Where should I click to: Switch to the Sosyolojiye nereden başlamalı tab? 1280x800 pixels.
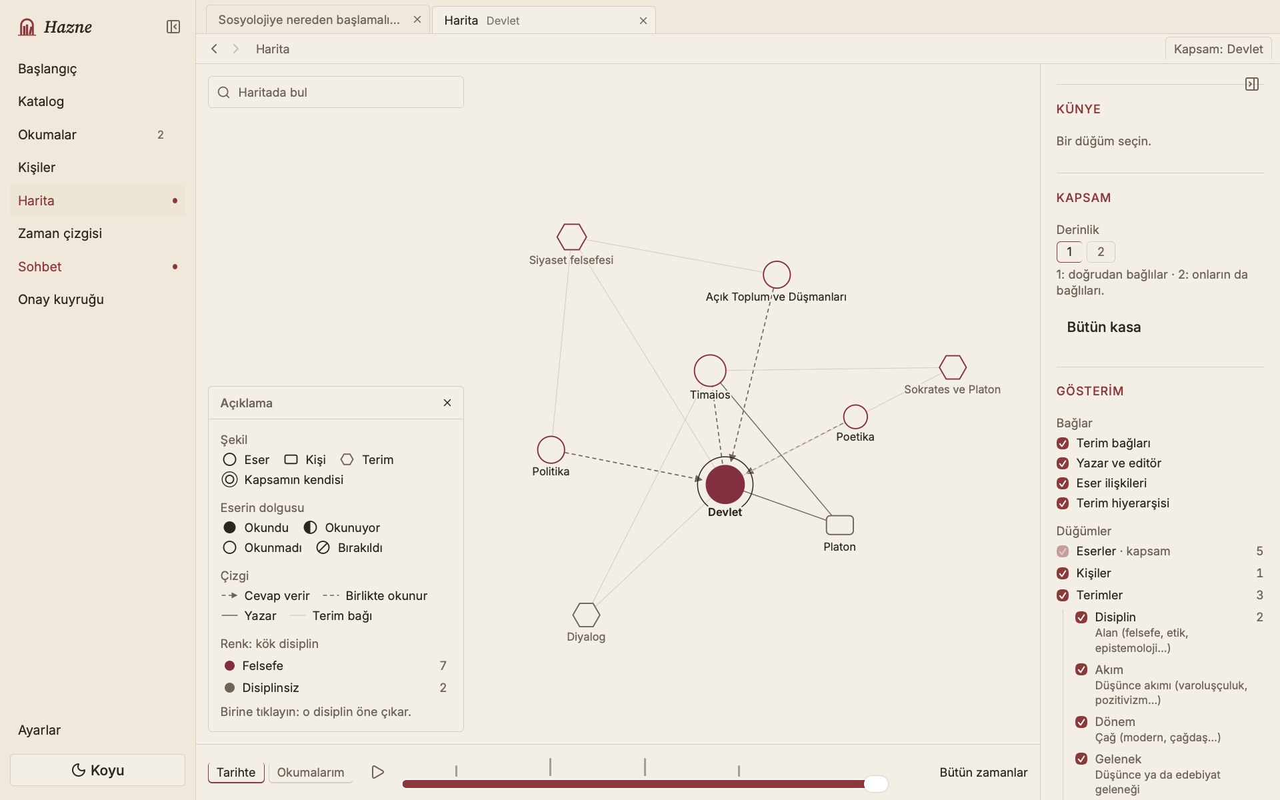(x=309, y=20)
